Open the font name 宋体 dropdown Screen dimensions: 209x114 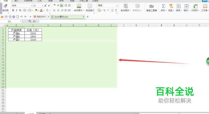click(x=32, y=6)
